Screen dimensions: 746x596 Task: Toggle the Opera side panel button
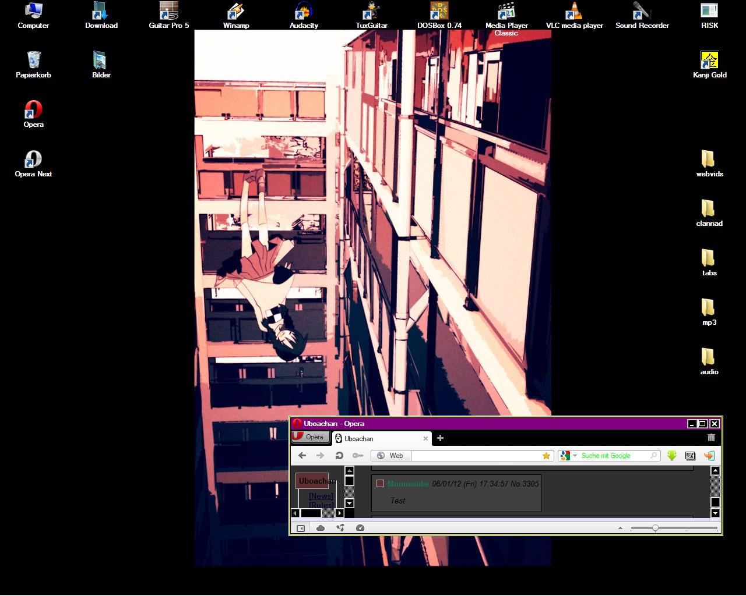pos(301,528)
